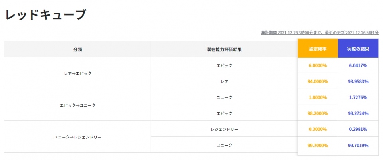Select the レア→エピック category cell
This screenshot has width=383, height=160.
coord(78,73)
